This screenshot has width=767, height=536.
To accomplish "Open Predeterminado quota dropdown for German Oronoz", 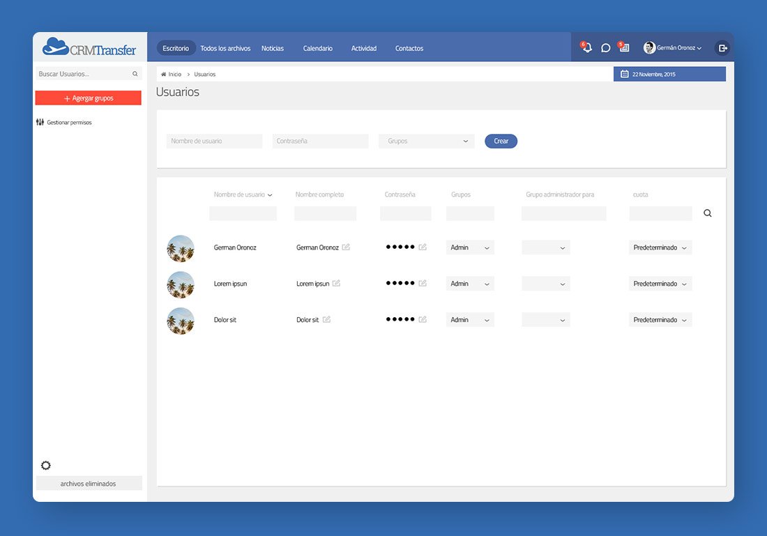I will [x=660, y=247].
